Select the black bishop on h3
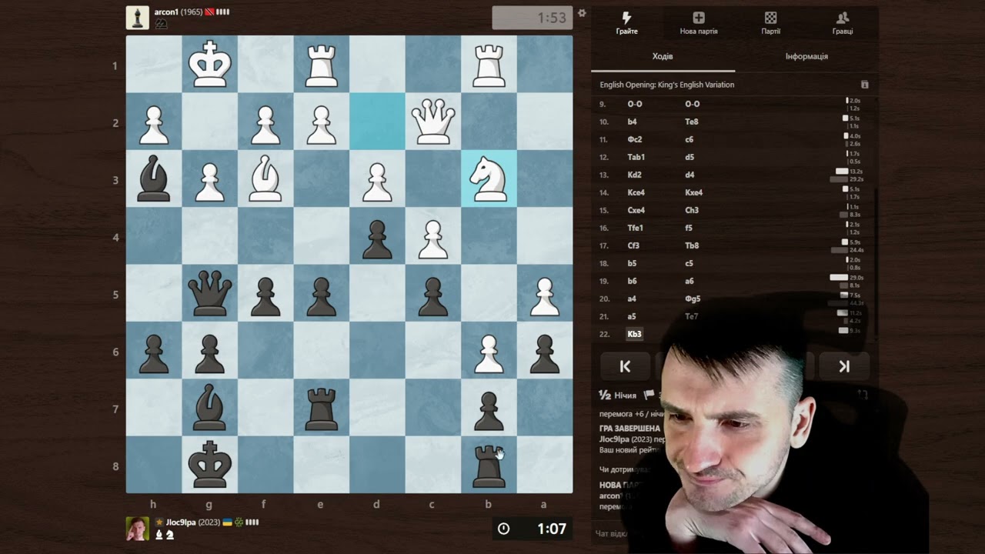Viewport: 985px width, 554px height. click(154, 179)
